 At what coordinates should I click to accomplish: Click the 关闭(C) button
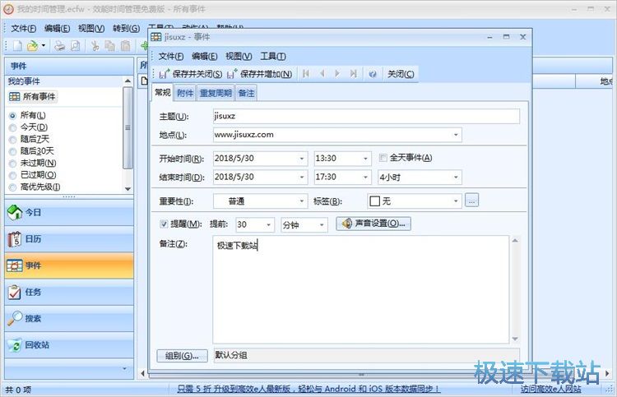401,74
